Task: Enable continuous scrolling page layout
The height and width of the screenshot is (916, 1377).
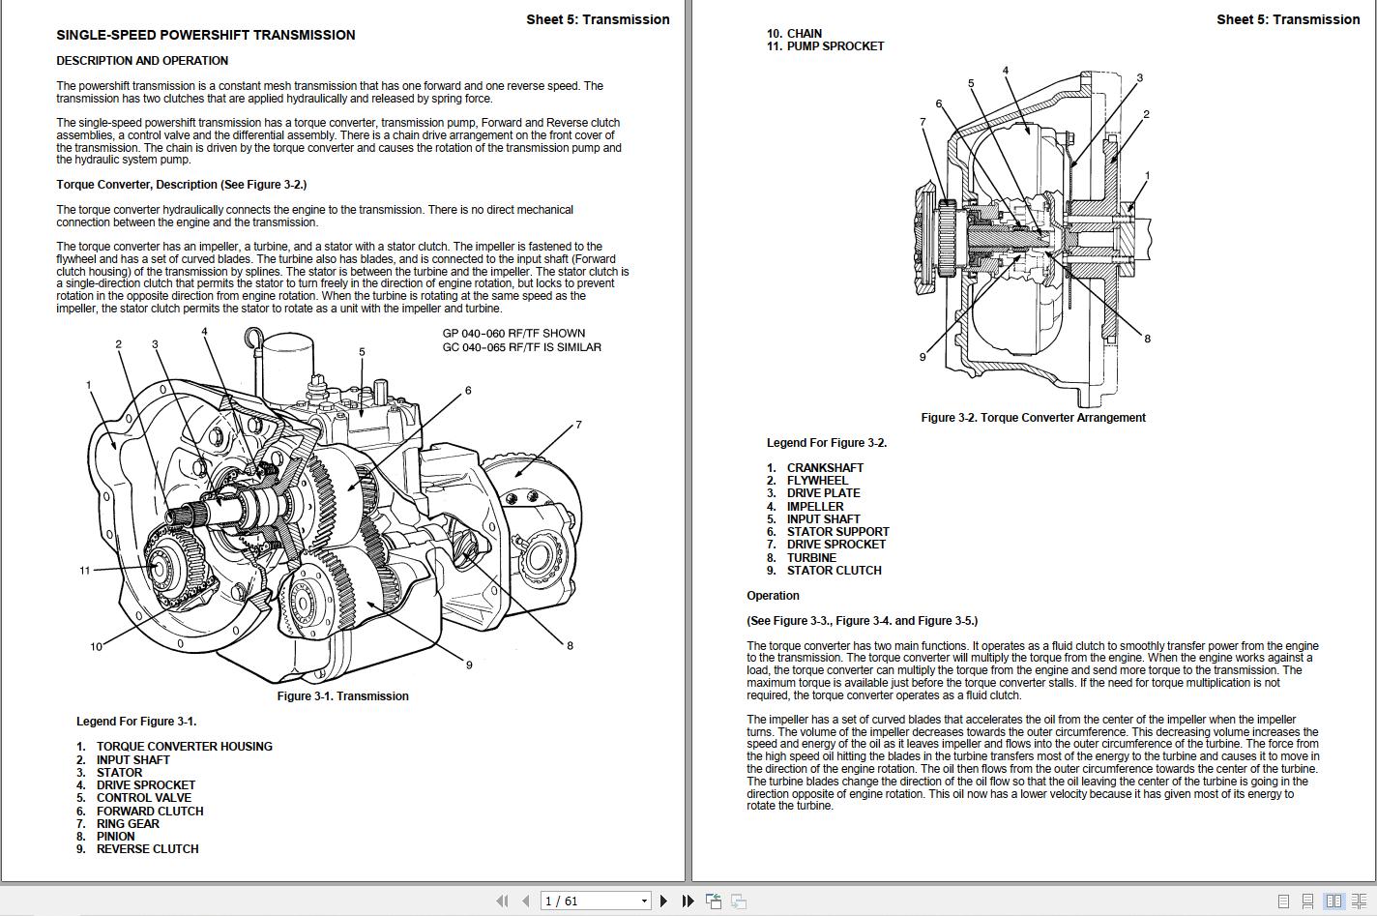Action: click(1308, 901)
